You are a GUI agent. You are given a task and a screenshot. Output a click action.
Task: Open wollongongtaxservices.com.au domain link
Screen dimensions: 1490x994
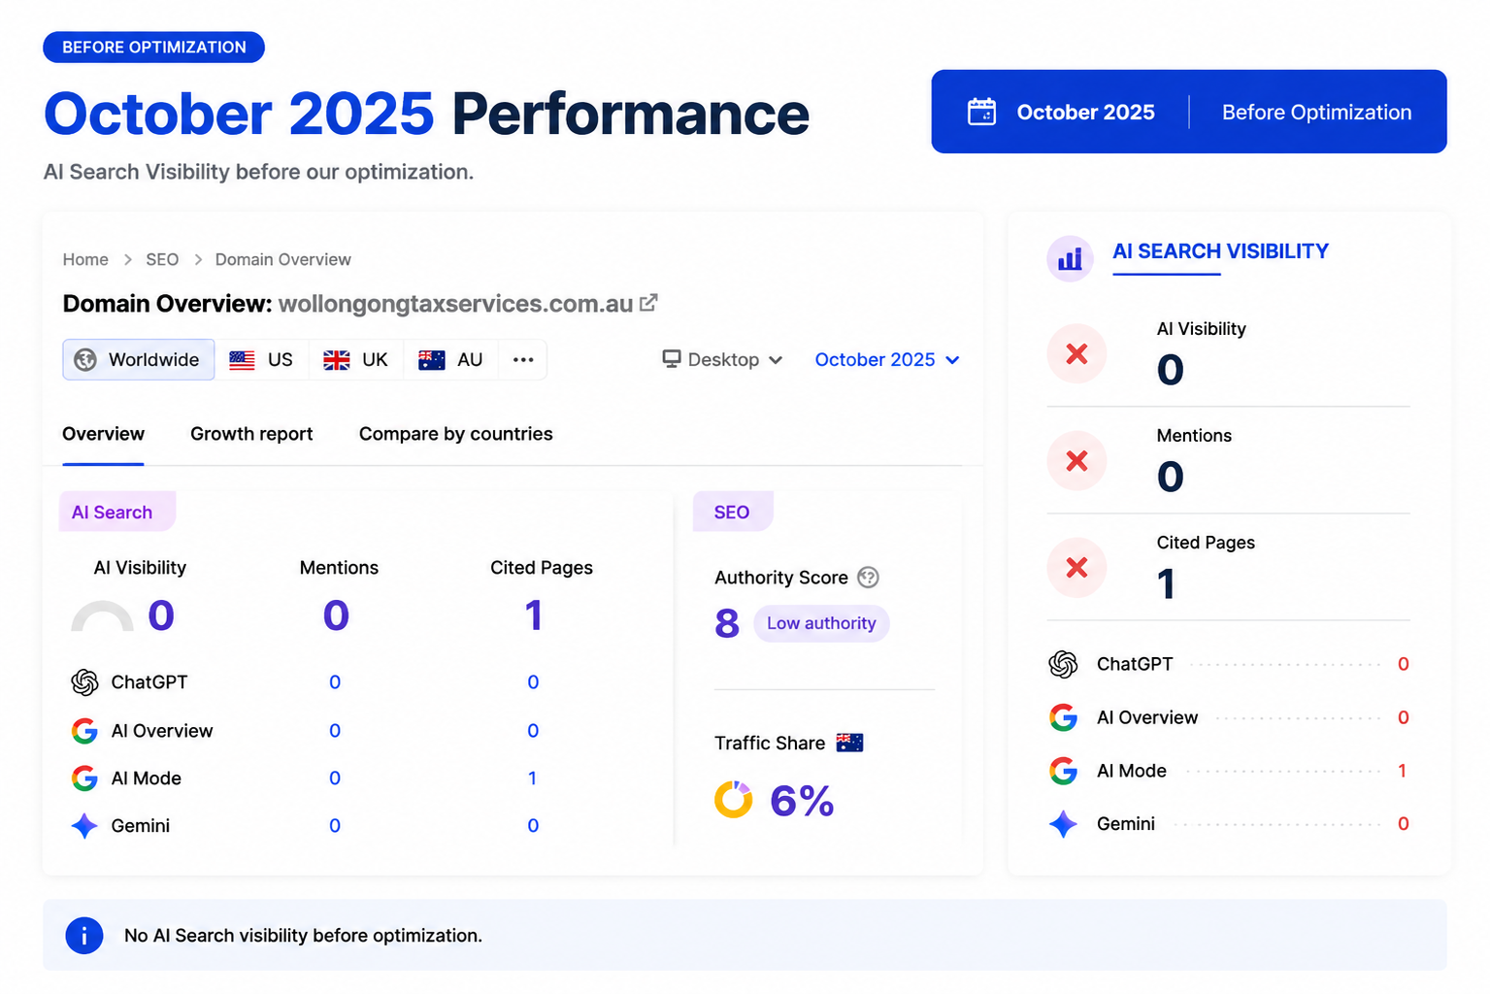click(456, 304)
